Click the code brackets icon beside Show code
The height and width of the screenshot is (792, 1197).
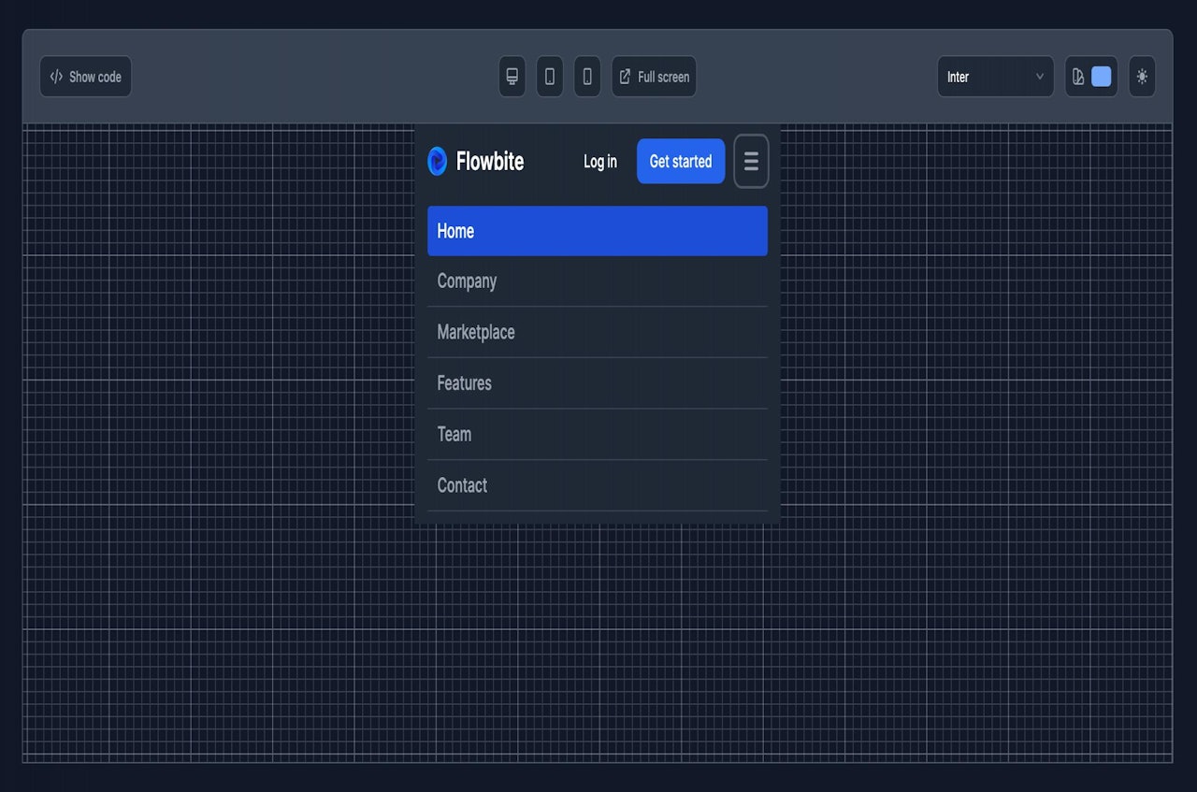[x=55, y=77]
